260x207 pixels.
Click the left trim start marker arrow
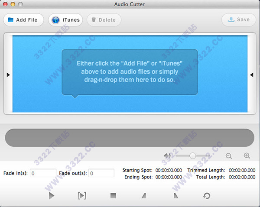click(x=8, y=75)
